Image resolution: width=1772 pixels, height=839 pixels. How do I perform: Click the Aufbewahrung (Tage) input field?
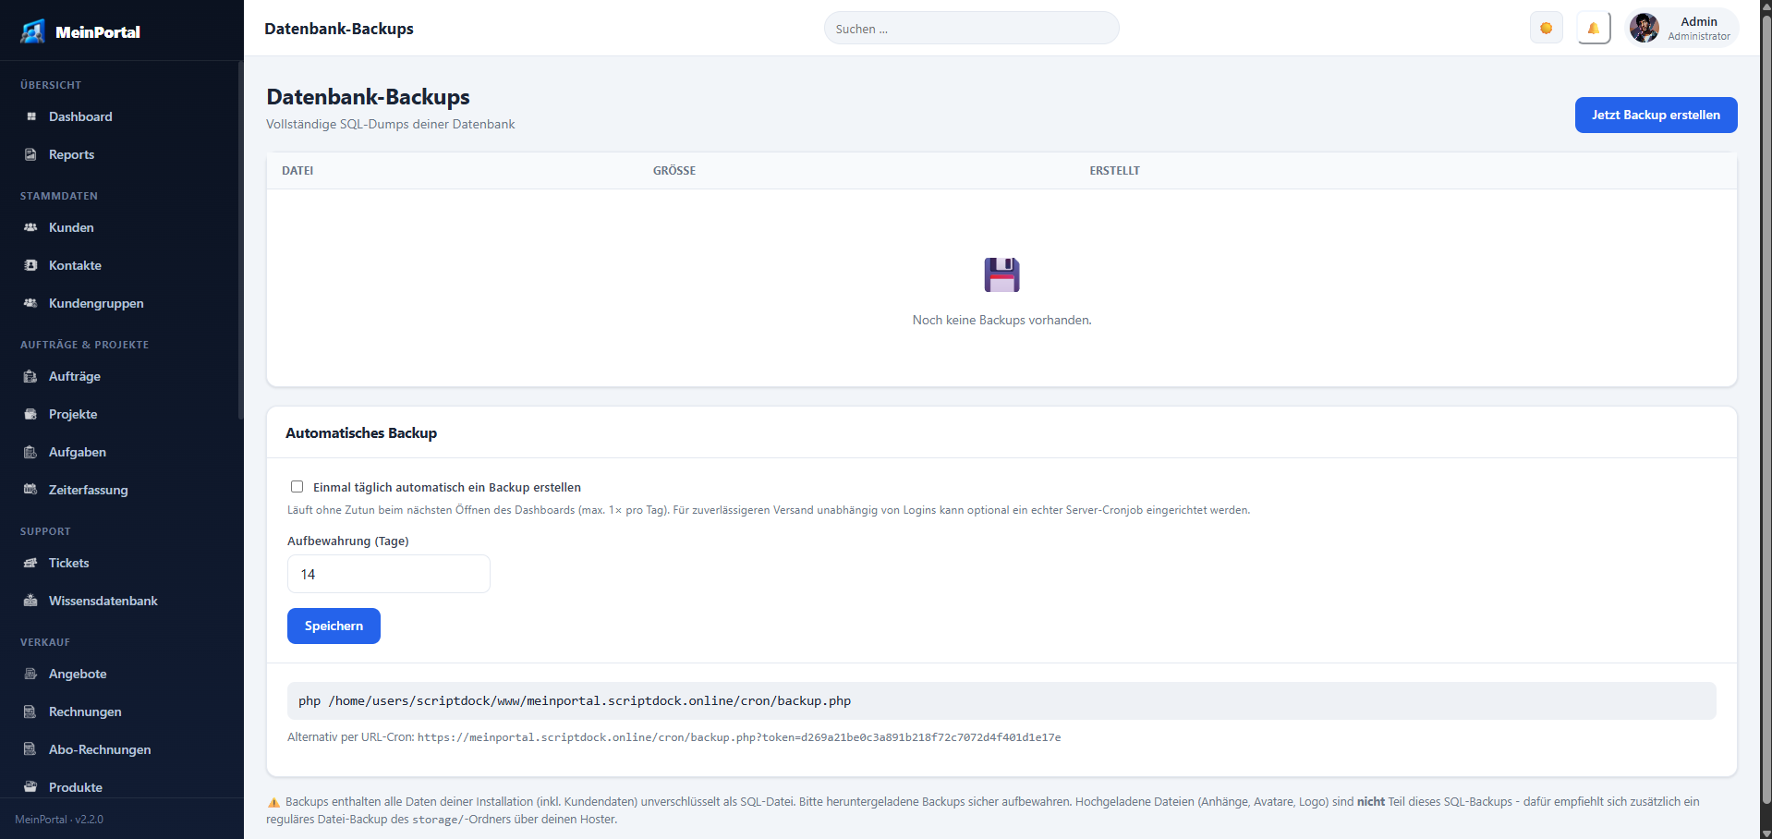(388, 574)
